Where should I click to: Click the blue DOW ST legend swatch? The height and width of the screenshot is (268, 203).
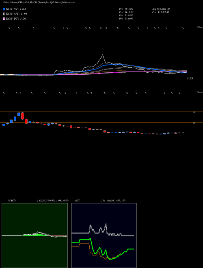(x=4, y=9)
